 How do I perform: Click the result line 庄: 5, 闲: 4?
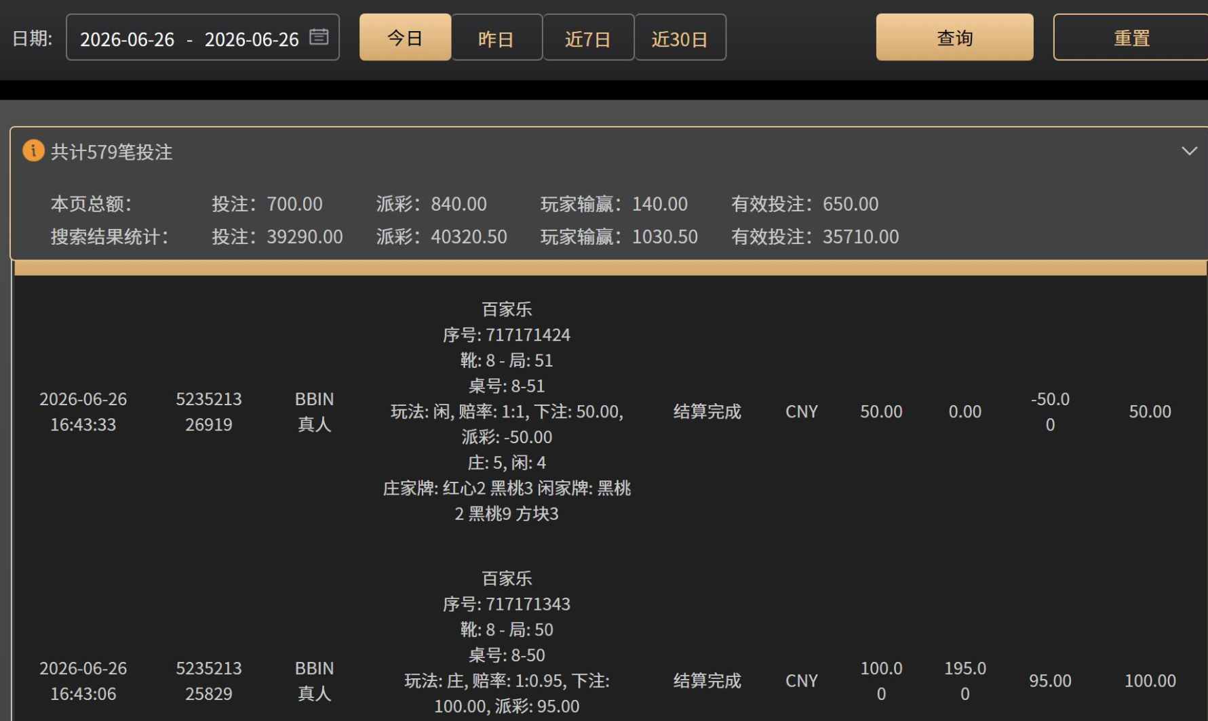507,463
